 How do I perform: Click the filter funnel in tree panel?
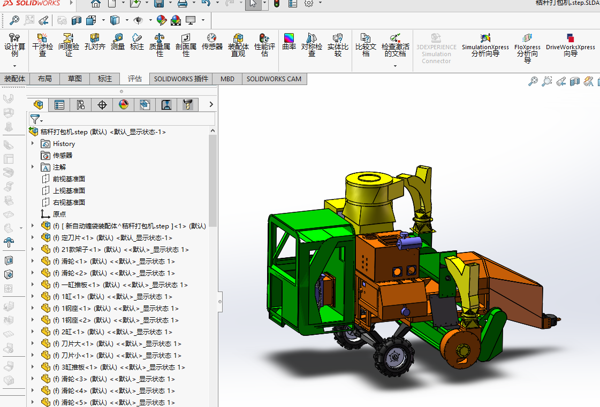(x=35, y=119)
